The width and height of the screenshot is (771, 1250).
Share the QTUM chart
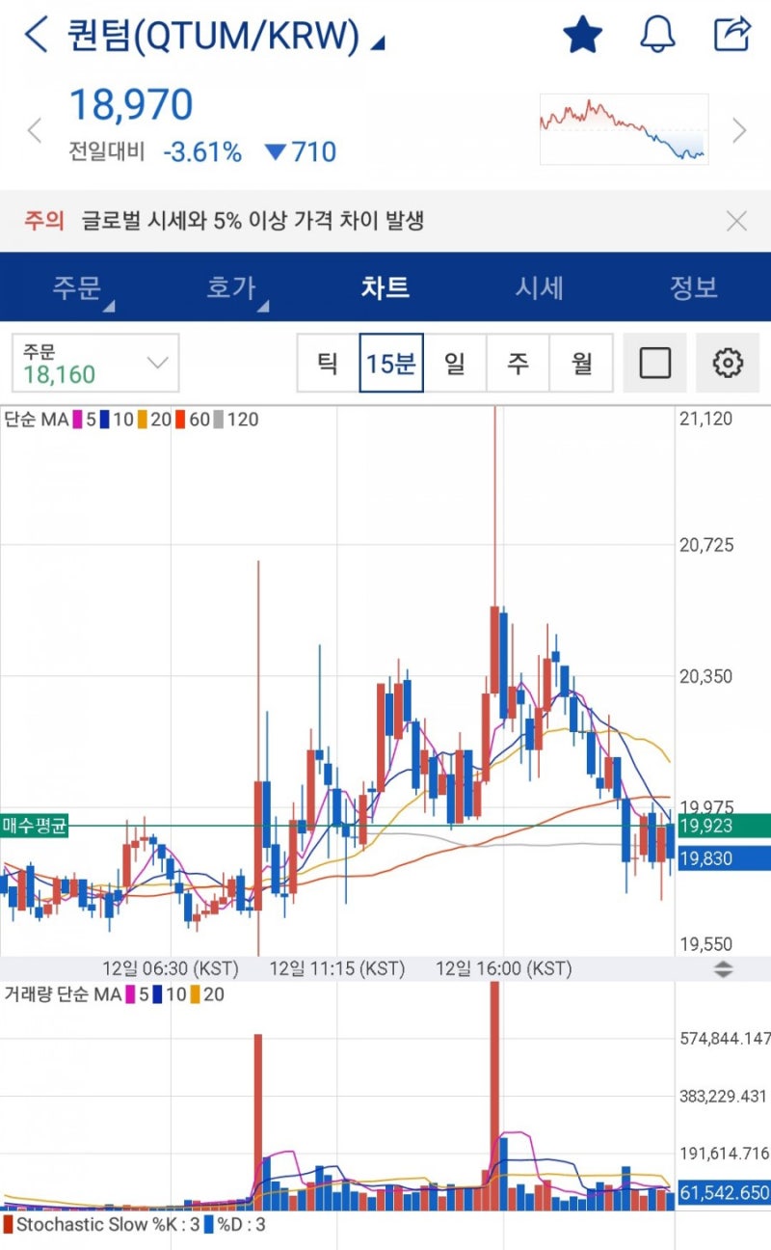pos(732,33)
